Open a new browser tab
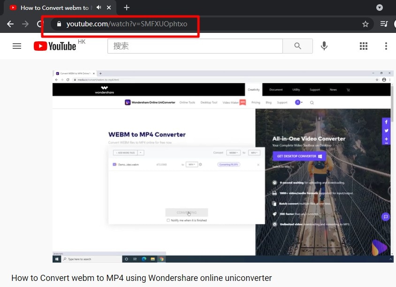The image size is (396, 287). [127, 8]
